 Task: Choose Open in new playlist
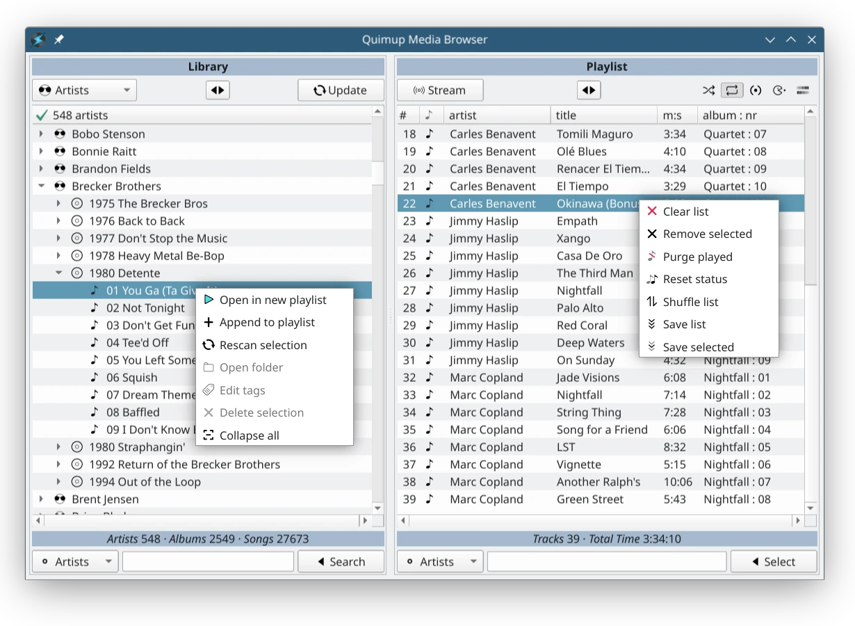[275, 300]
